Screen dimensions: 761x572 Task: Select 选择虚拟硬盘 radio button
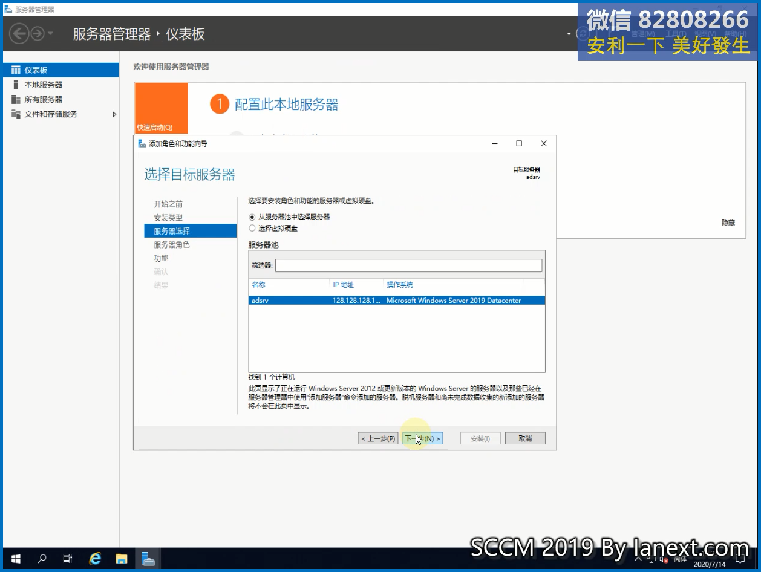(x=252, y=229)
